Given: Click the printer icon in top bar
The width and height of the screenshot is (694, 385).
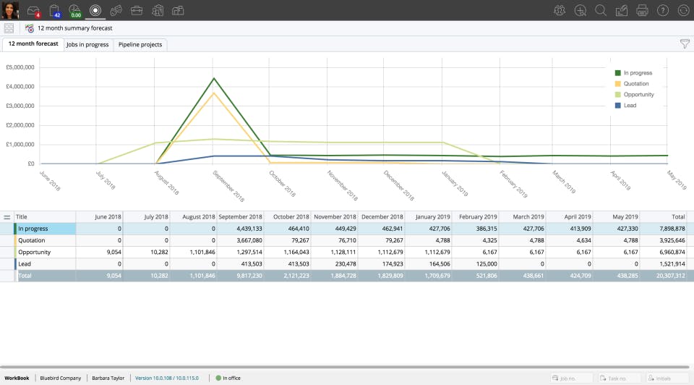Looking at the screenshot, I should 642,10.
